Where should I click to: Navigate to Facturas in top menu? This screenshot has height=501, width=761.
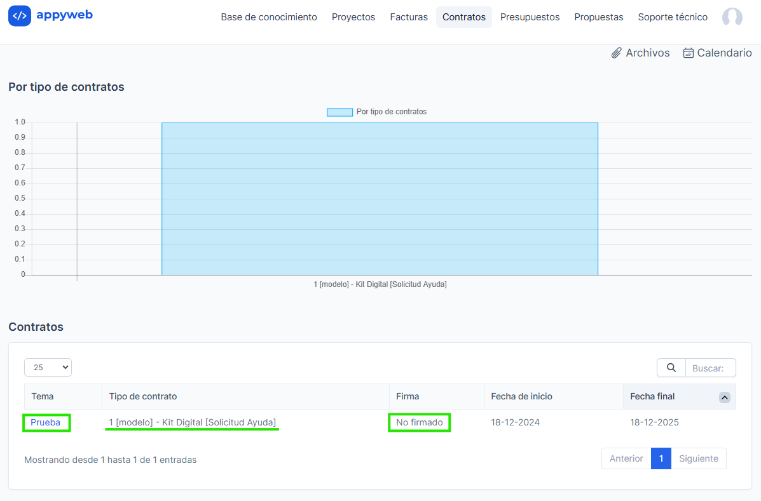[x=409, y=17]
